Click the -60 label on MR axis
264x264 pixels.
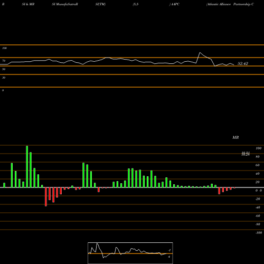click(258, 216)
